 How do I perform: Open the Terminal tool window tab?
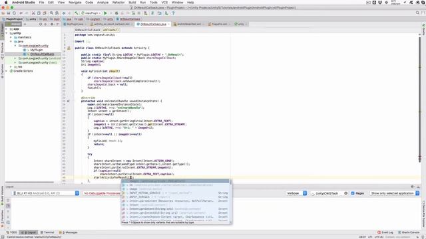pyautogui.click(x=47, y=232)
